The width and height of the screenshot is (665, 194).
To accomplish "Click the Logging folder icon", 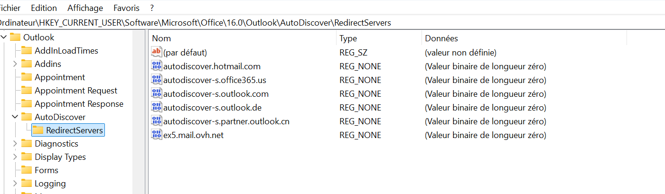I will (x=27, y=183).
